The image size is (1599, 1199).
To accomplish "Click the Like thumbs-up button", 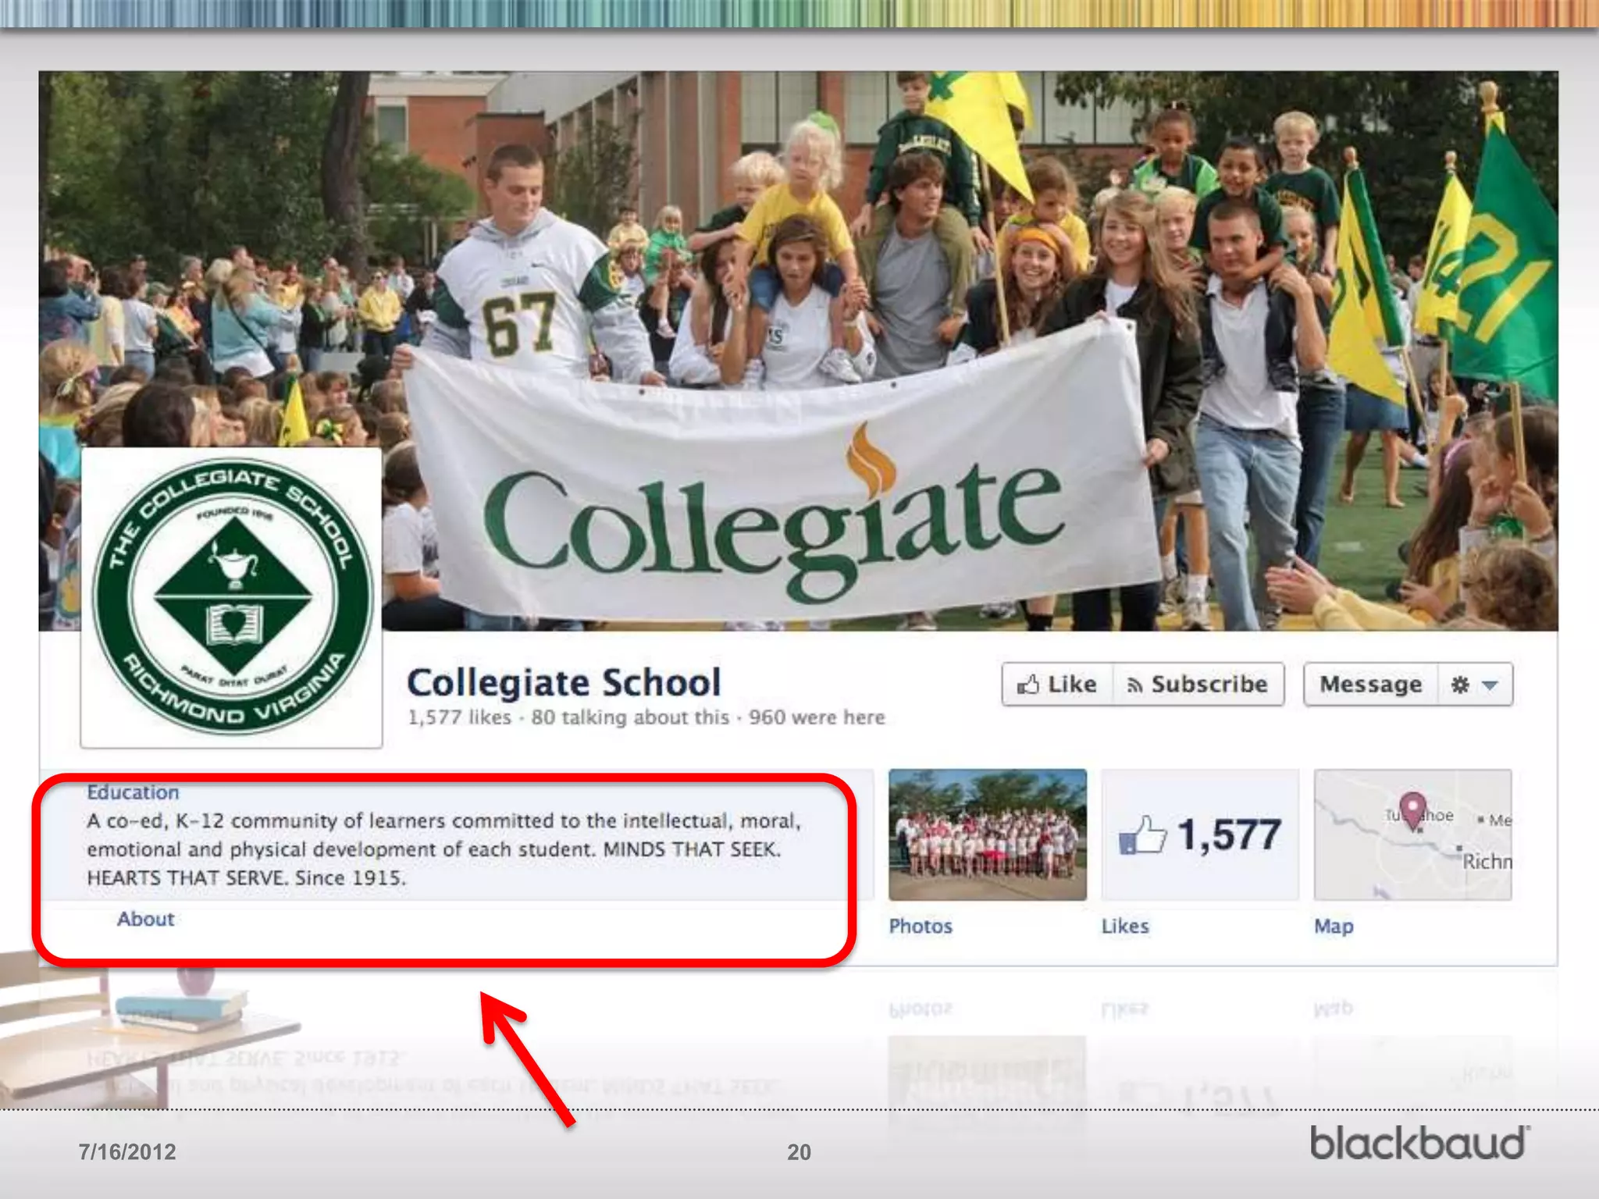I will 1057,685.
